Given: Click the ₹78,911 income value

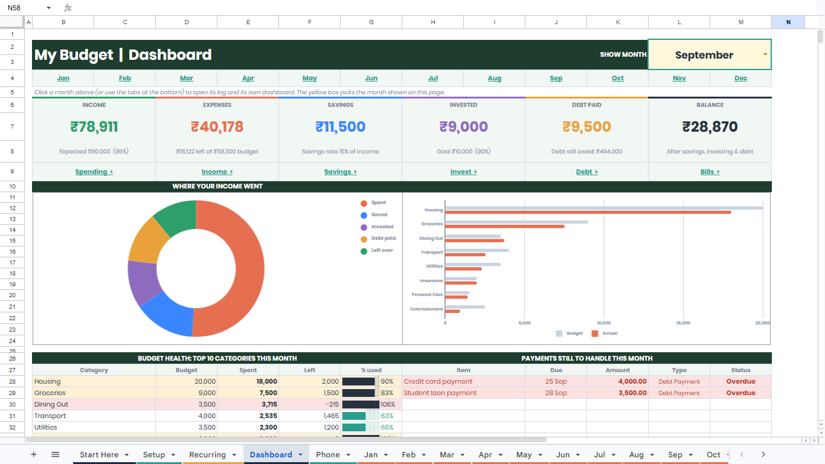Looking at the screenshot, I should click(x=94, y=127).
